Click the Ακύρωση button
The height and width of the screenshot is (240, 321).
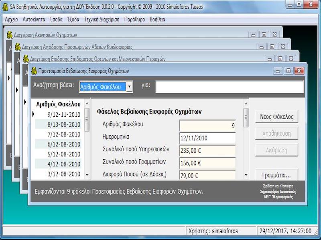click(x=276, y=150)
